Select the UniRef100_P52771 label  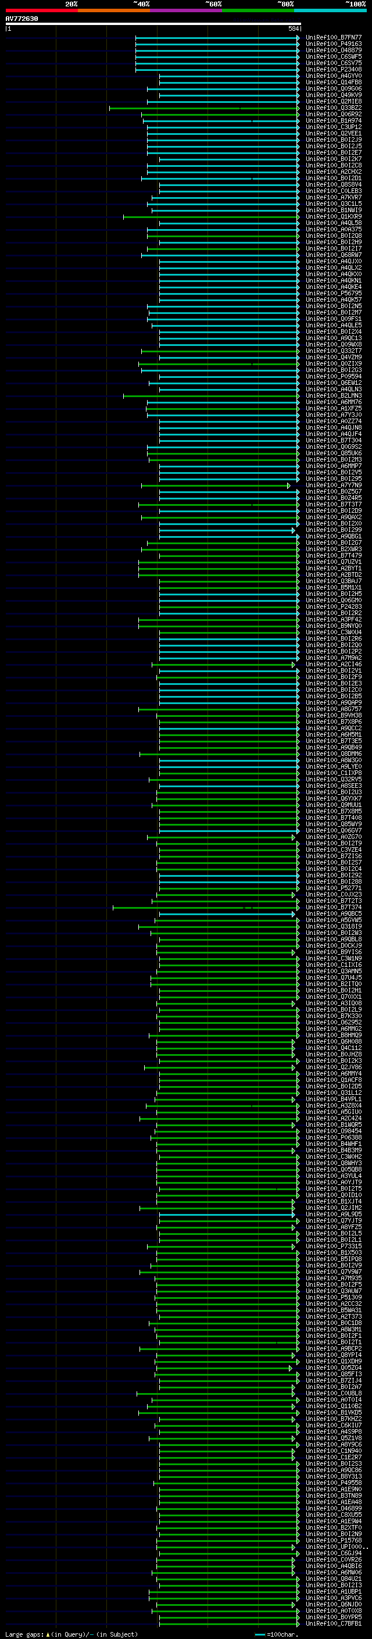(x=333, y=888)
